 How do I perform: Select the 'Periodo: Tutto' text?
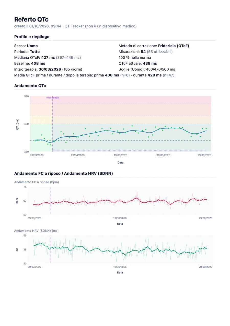click(27, 52)
